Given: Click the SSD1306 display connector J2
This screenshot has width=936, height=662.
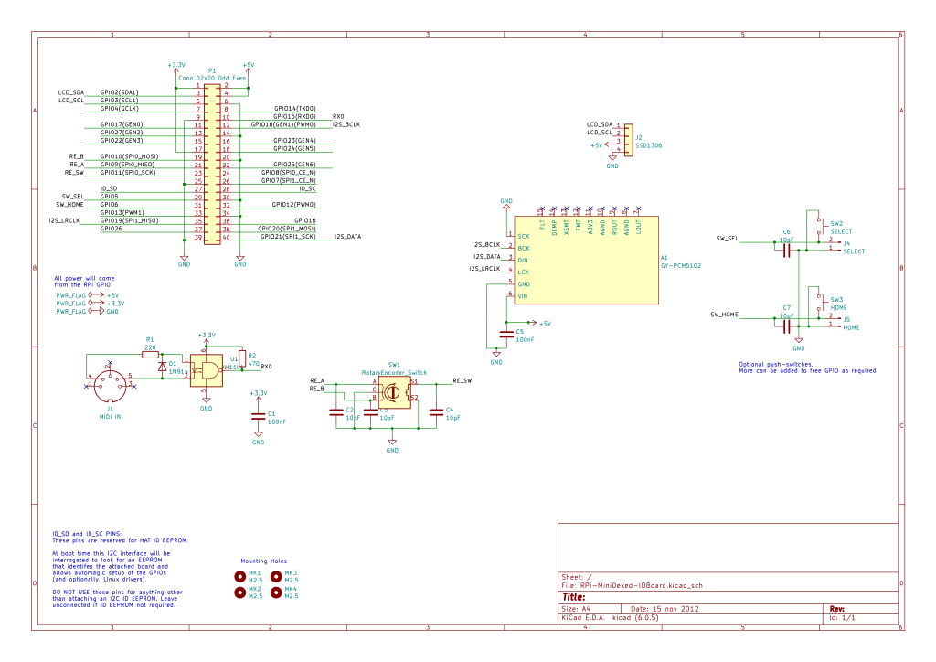Looking at the screenshot, I should [629, 140].
